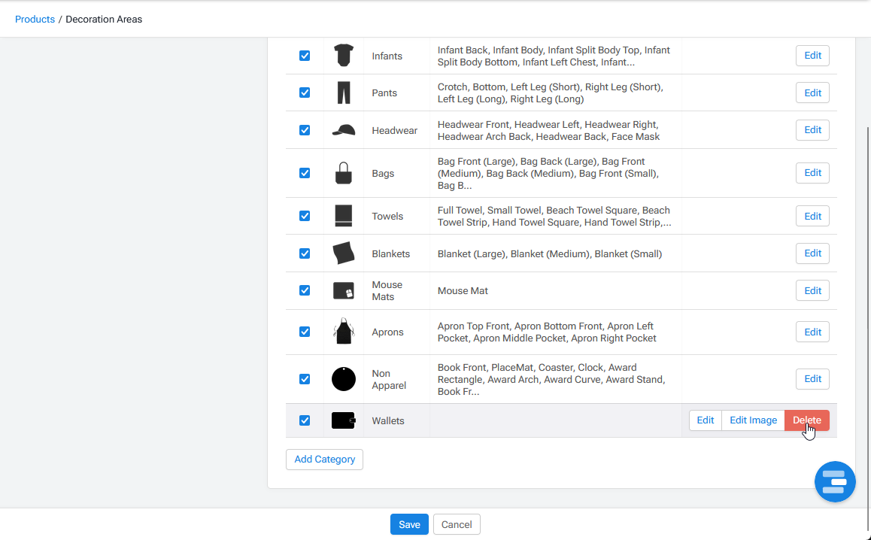
Task: Select the Headwear category name
Action: pyautogui.click(x=394, y=131)
